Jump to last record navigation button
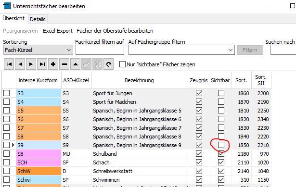This screenshot has width=296, height=187. (42, 64)
